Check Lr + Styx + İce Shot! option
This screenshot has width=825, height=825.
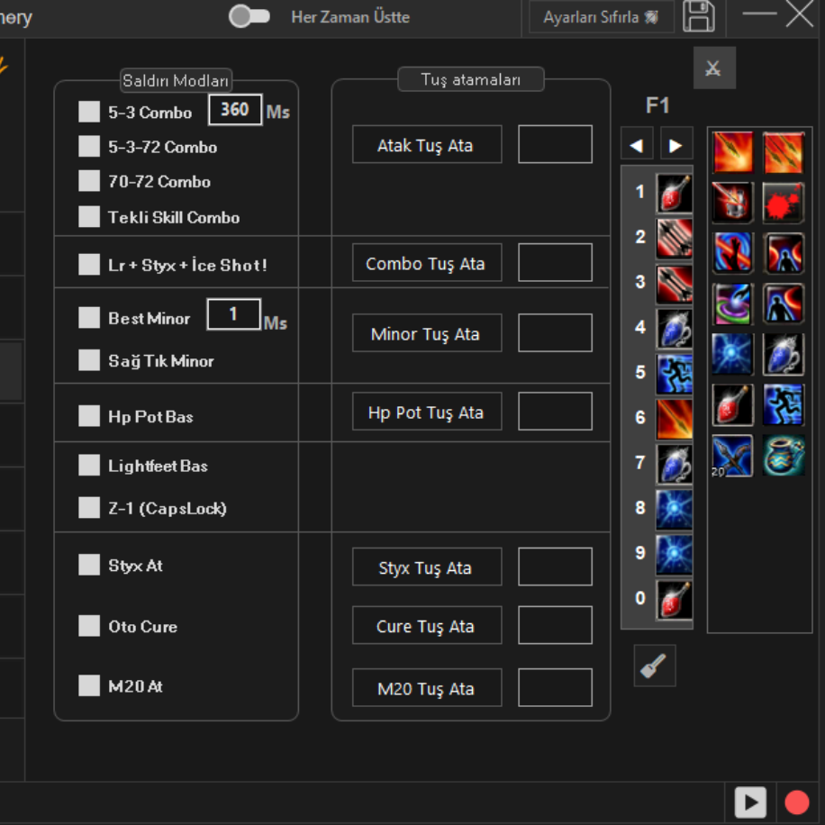pyautogui.click(x=89, y=264)
